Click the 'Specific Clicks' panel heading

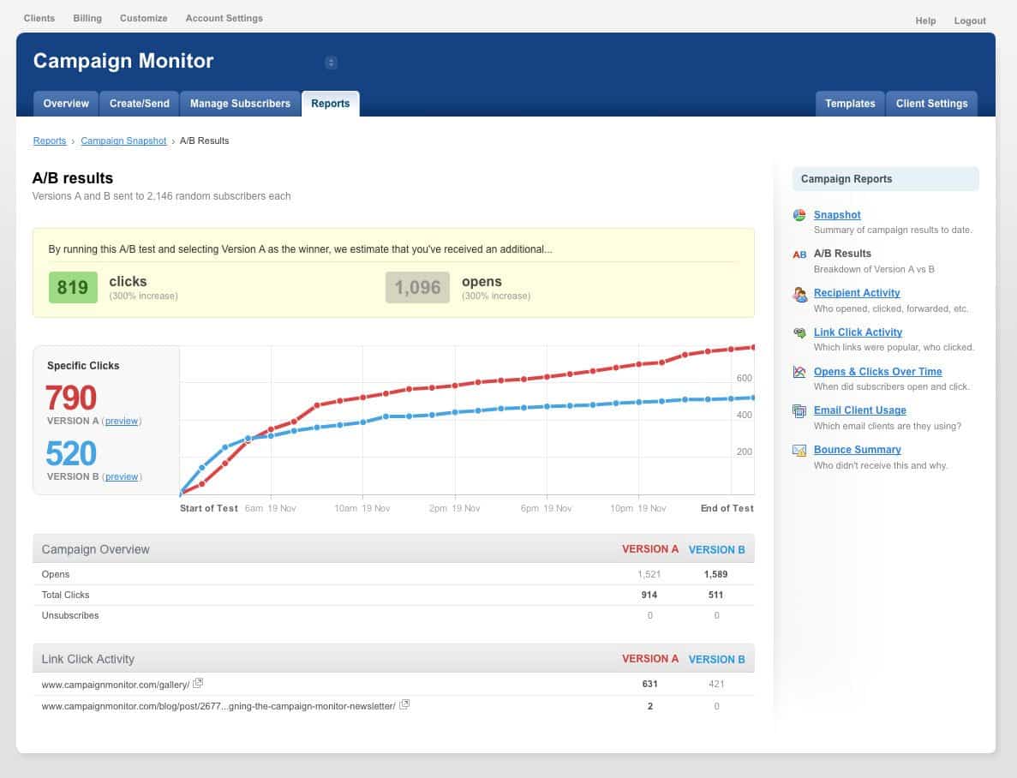tap(83, 366)
